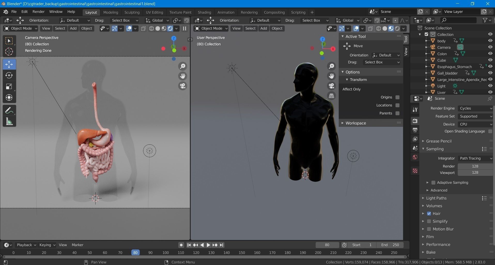Switch to the Animation workspace tab

click(226, 12)
